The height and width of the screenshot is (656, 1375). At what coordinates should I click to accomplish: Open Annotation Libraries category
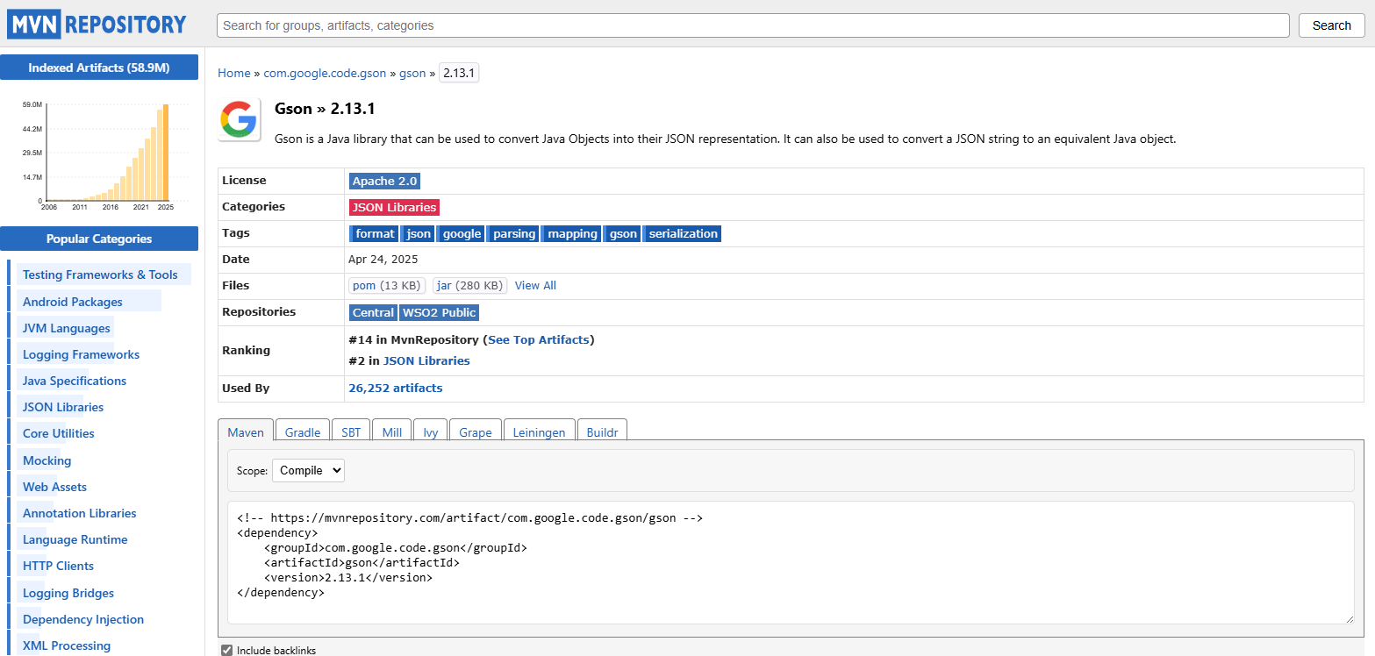[80, 513]
